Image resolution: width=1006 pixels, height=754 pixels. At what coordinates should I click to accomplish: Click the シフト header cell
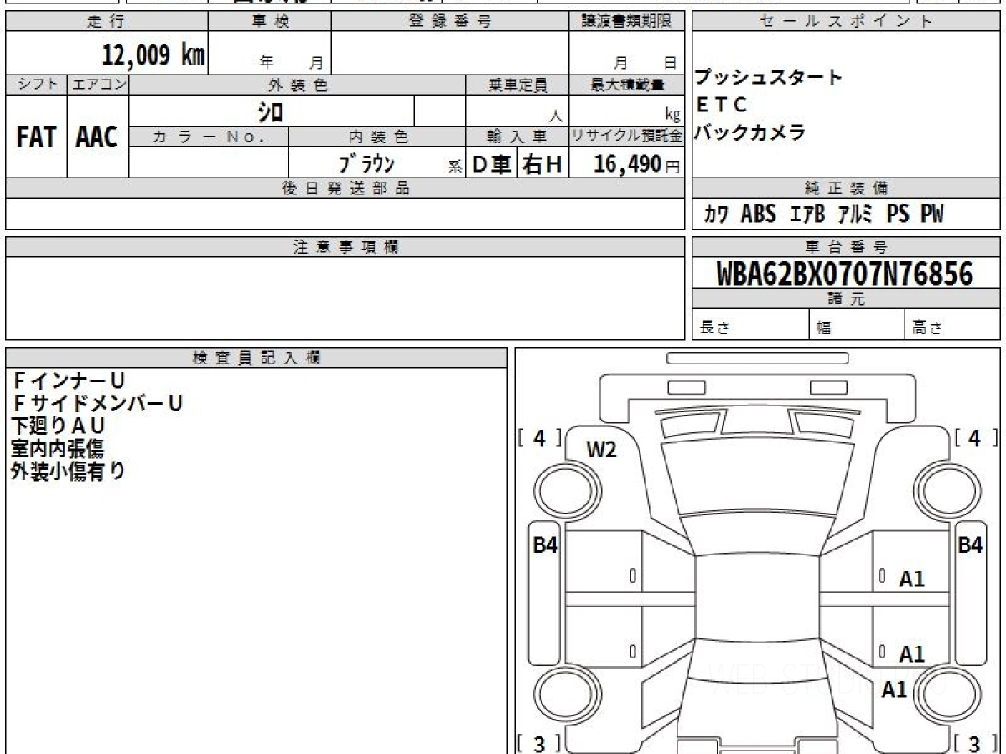36,85
